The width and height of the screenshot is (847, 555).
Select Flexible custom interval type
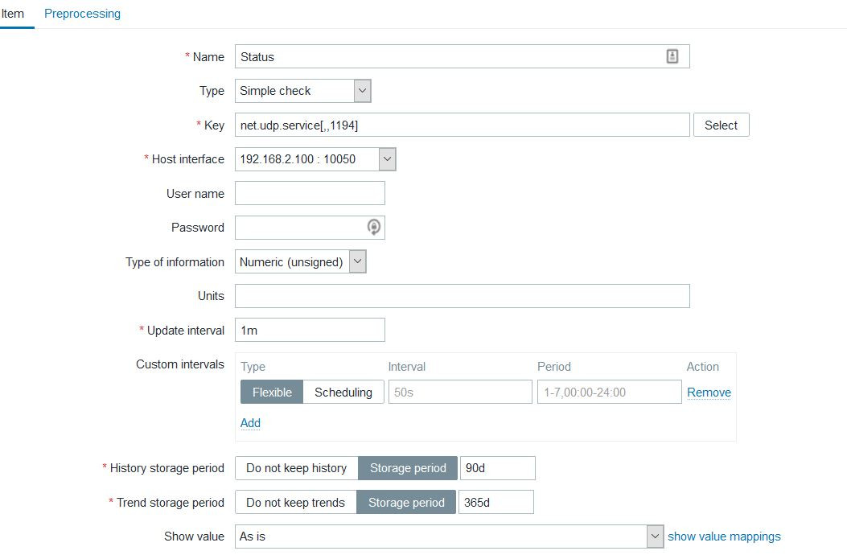pos(272,393)
